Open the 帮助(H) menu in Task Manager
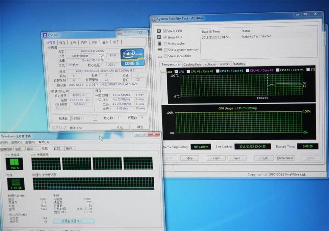The image size is (329, 231). (x=44, y=142)
